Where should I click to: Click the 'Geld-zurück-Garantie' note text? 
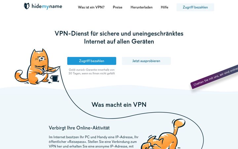92,72
